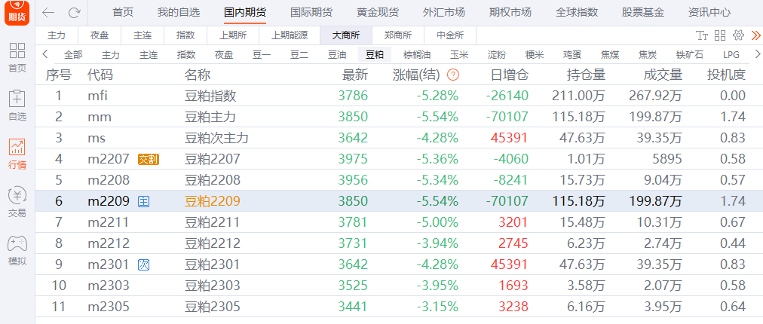Select the 豆粕2305 contract
This screenshot has width=763, height=324.
pos(399,307)
